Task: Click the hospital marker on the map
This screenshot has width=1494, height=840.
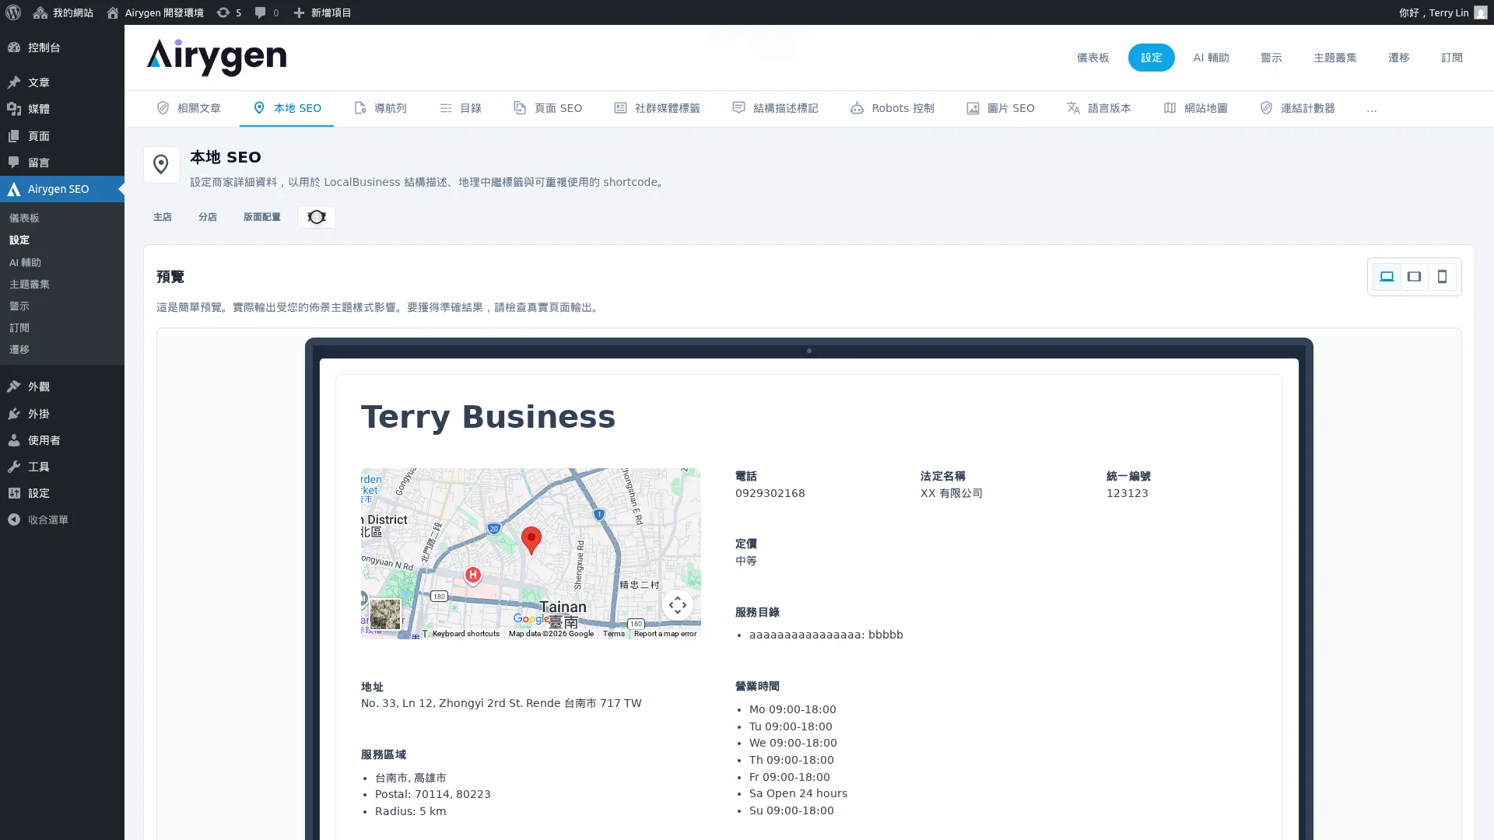Action: (x=472, y=575)
